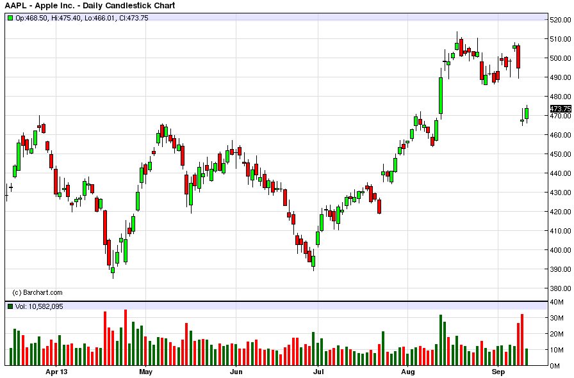This screenshot has height=378, width=574.
Task: Click the 380.00 price axis label
Action: pos(561,288)
